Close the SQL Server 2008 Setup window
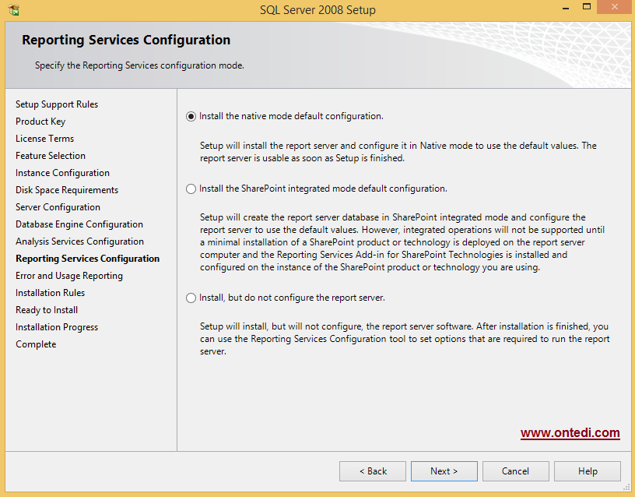 point(615,7)
